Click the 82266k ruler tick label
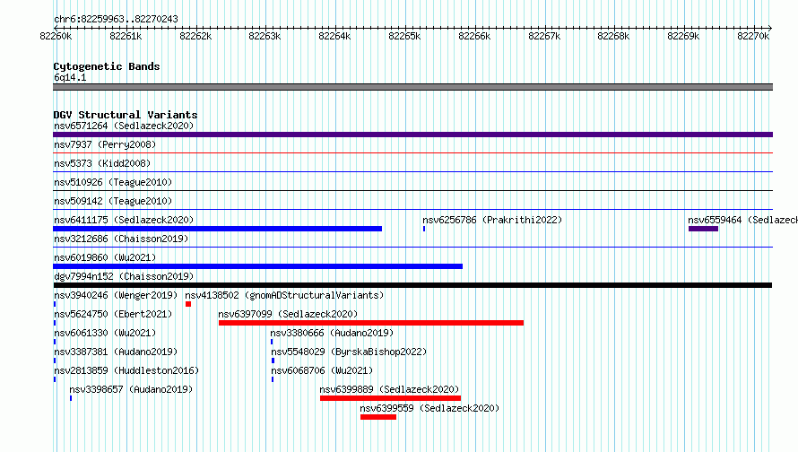798x452 pixels. click(x=474, y=36)
